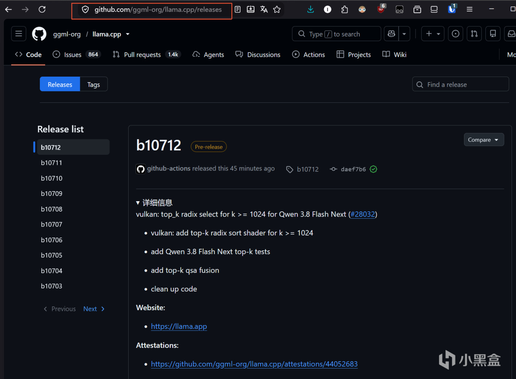Click the shield icon in address bar
Viewport: 516px width, 379px height.
click(x=85, y=10)
